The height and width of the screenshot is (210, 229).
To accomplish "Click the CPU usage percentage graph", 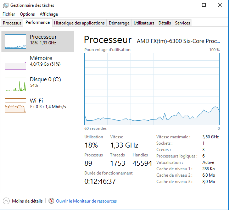I will click(x=152, y=89).
